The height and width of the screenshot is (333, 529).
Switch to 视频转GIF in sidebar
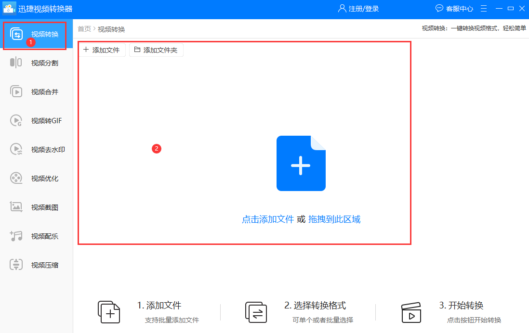click(37, 121)
